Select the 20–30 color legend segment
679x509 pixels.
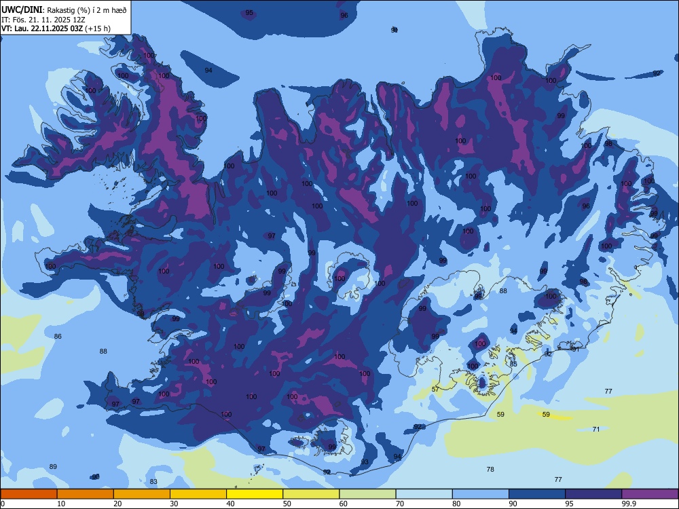coord(142,494)
